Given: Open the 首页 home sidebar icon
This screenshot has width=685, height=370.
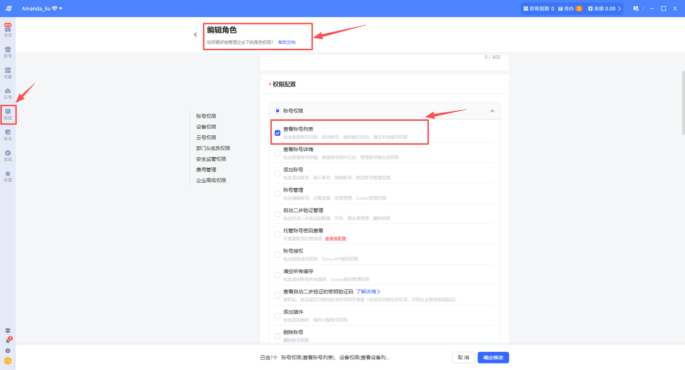Looking at the screenshot, I should tap(7, 30).
